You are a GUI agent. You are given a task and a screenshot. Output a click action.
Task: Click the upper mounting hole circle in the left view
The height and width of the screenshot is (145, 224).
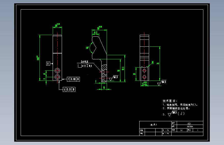click(x=57, y=70)
